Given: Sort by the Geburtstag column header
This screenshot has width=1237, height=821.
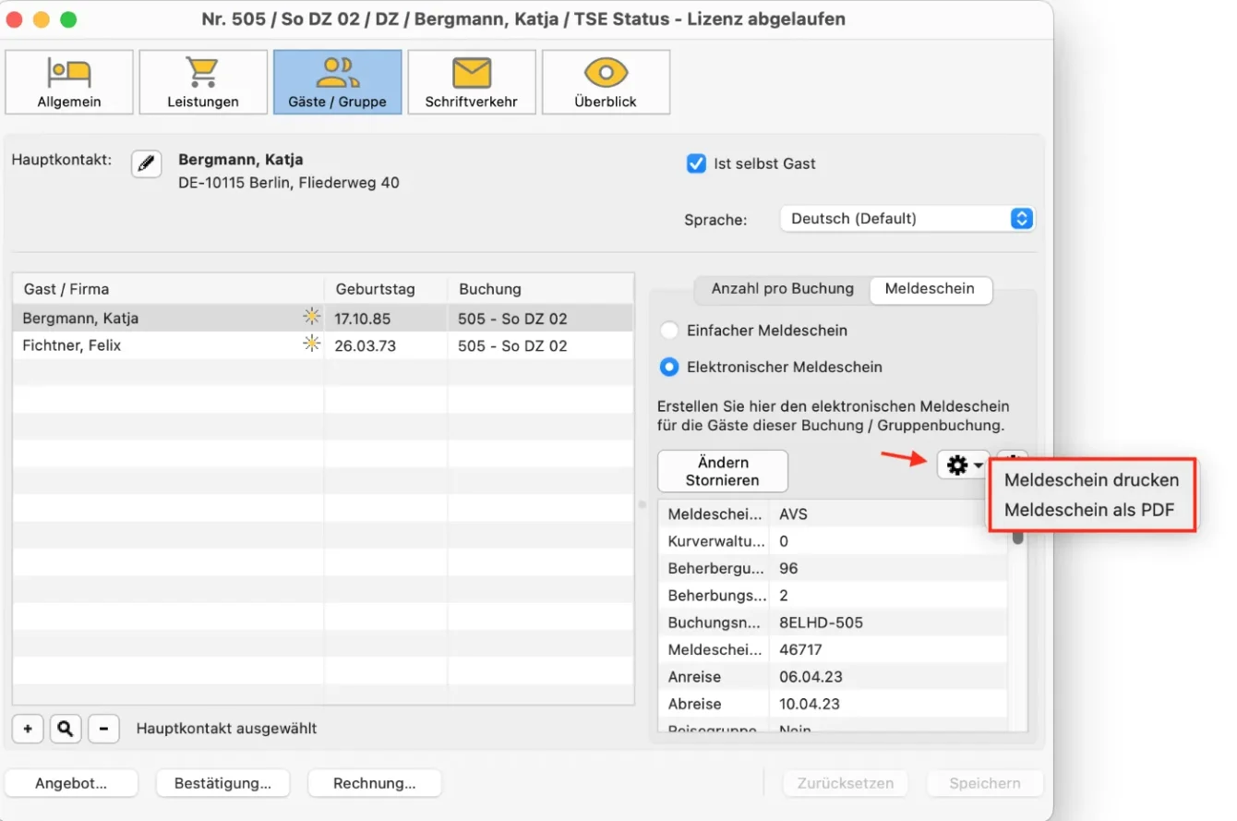Looking at the screenshot, I should [x=386, y=289].
